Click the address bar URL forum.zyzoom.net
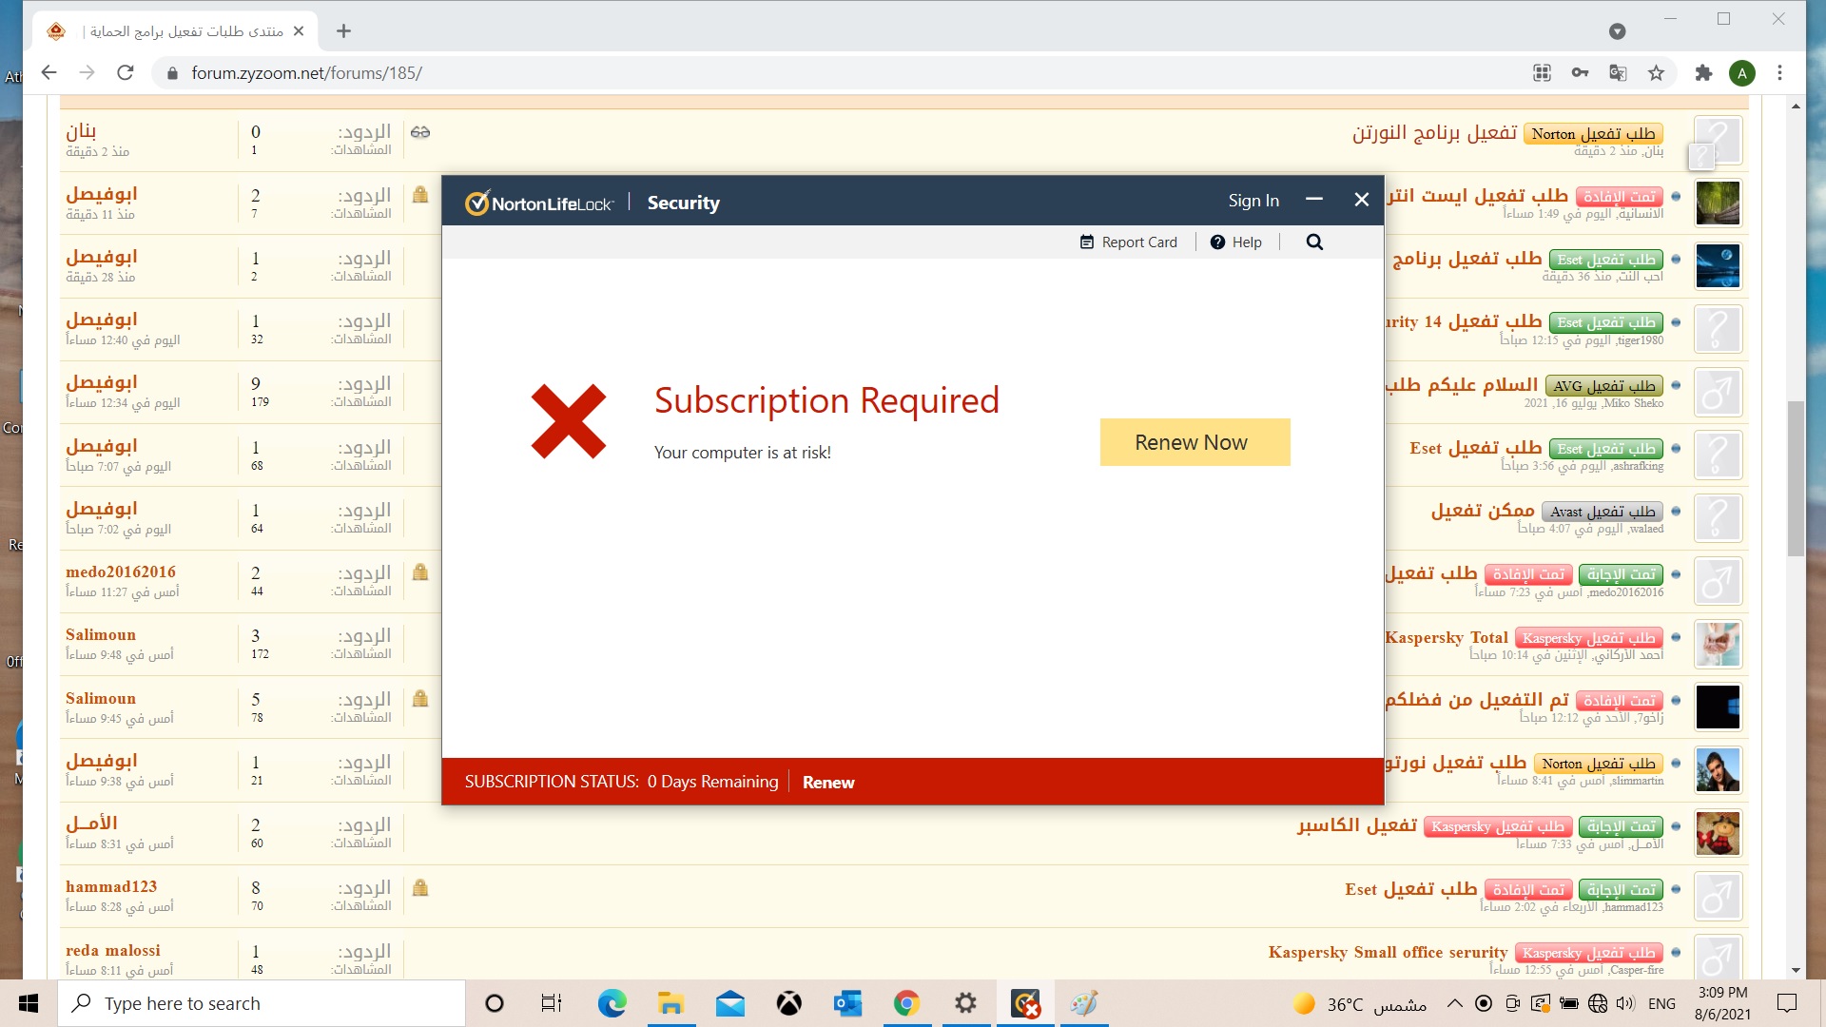Image resolution: width=1826 pixels, height=1027 pixels. click(306, 73)
